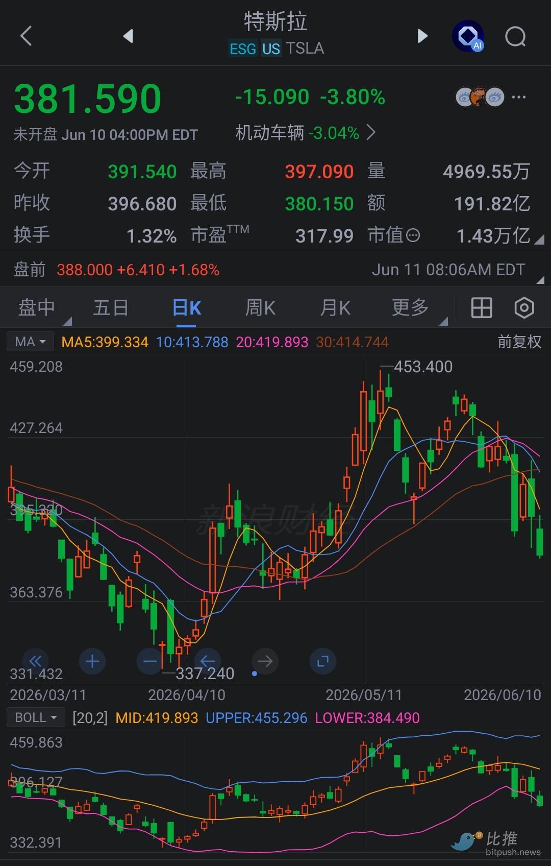Image resolution: width=551 pixels, height=866 pixels.
Task: Go back using the top-left arrow
Action: (x=26, y=36)
